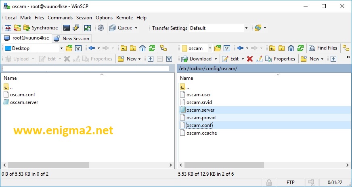Open the local panel filter icon
The height and width of the screenshot is (187, 352).
[x=78, y=48]
